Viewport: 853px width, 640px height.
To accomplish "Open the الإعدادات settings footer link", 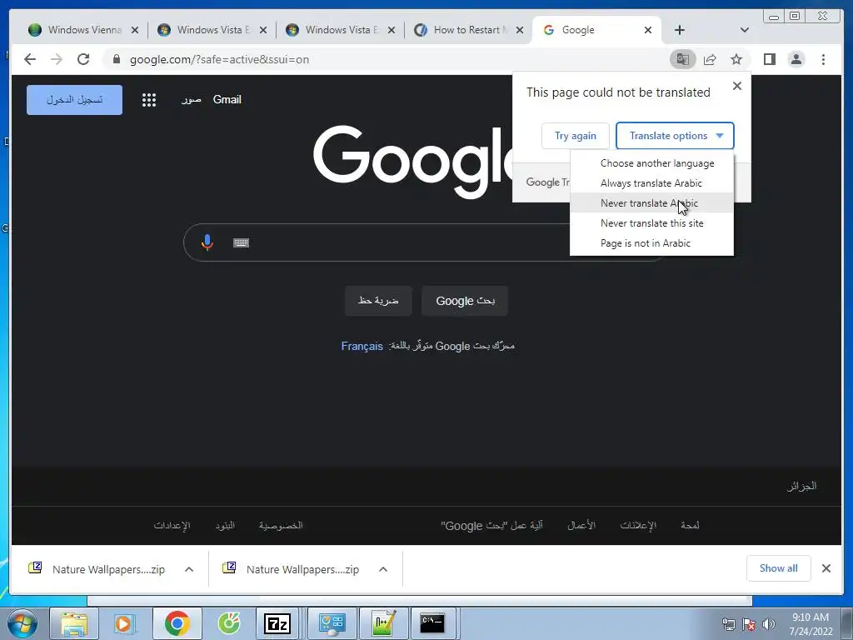I will pos(172,525).
